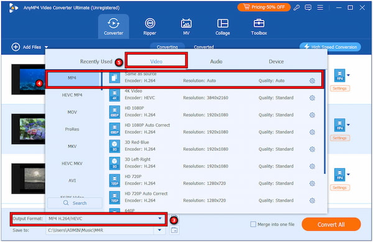Select AVI in the format list
373x242 pixels.
click(72, 181)
